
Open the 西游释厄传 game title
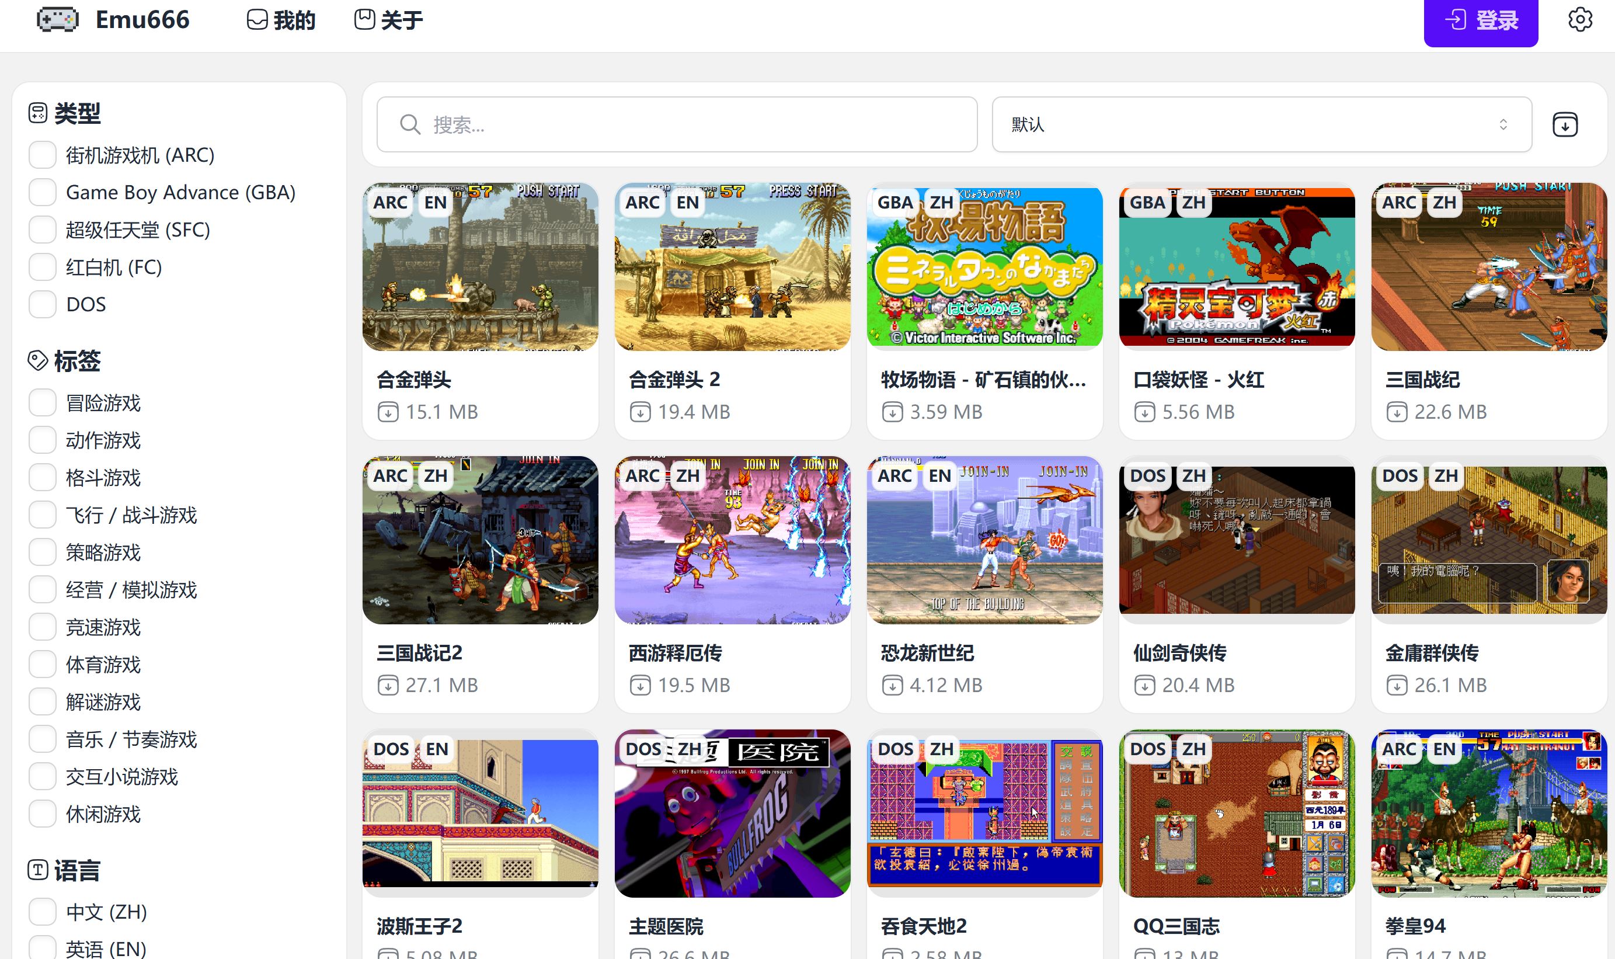tap(675, 653)
